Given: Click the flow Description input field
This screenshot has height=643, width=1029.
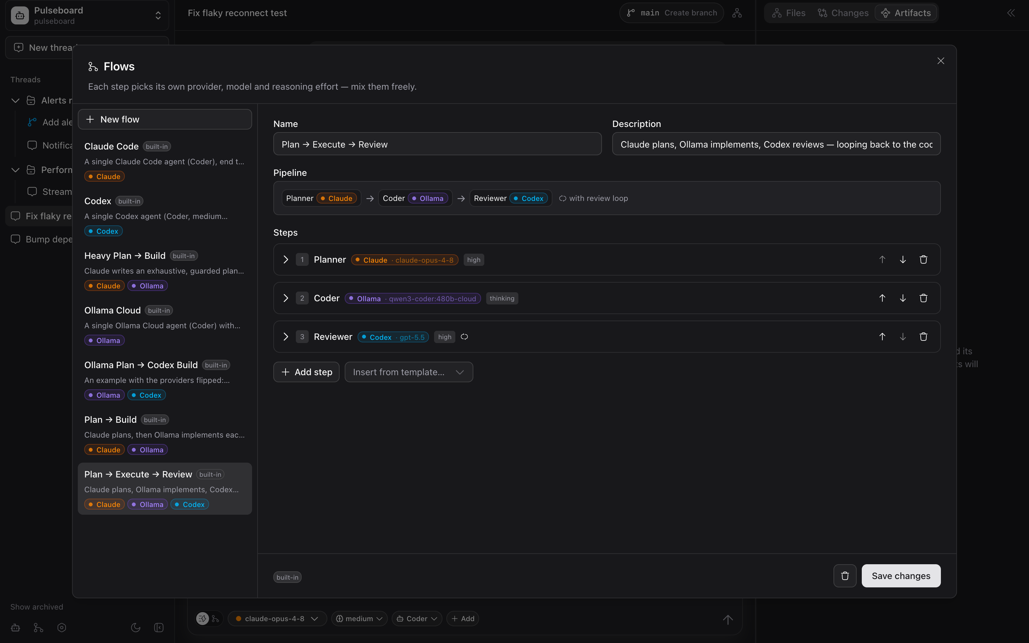Looking at the screenshot, I should click(x=776, y=144).
